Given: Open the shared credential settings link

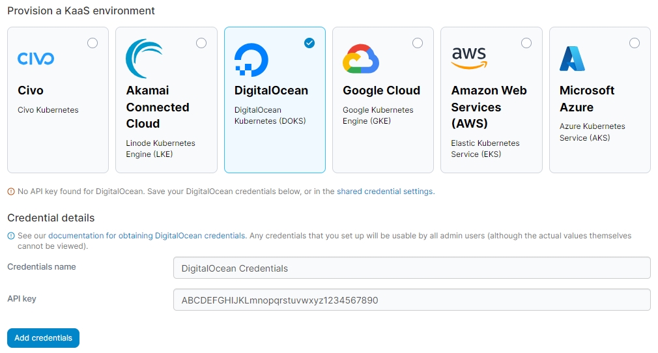Looking at the screenshot, I should [x=384, y=191].
